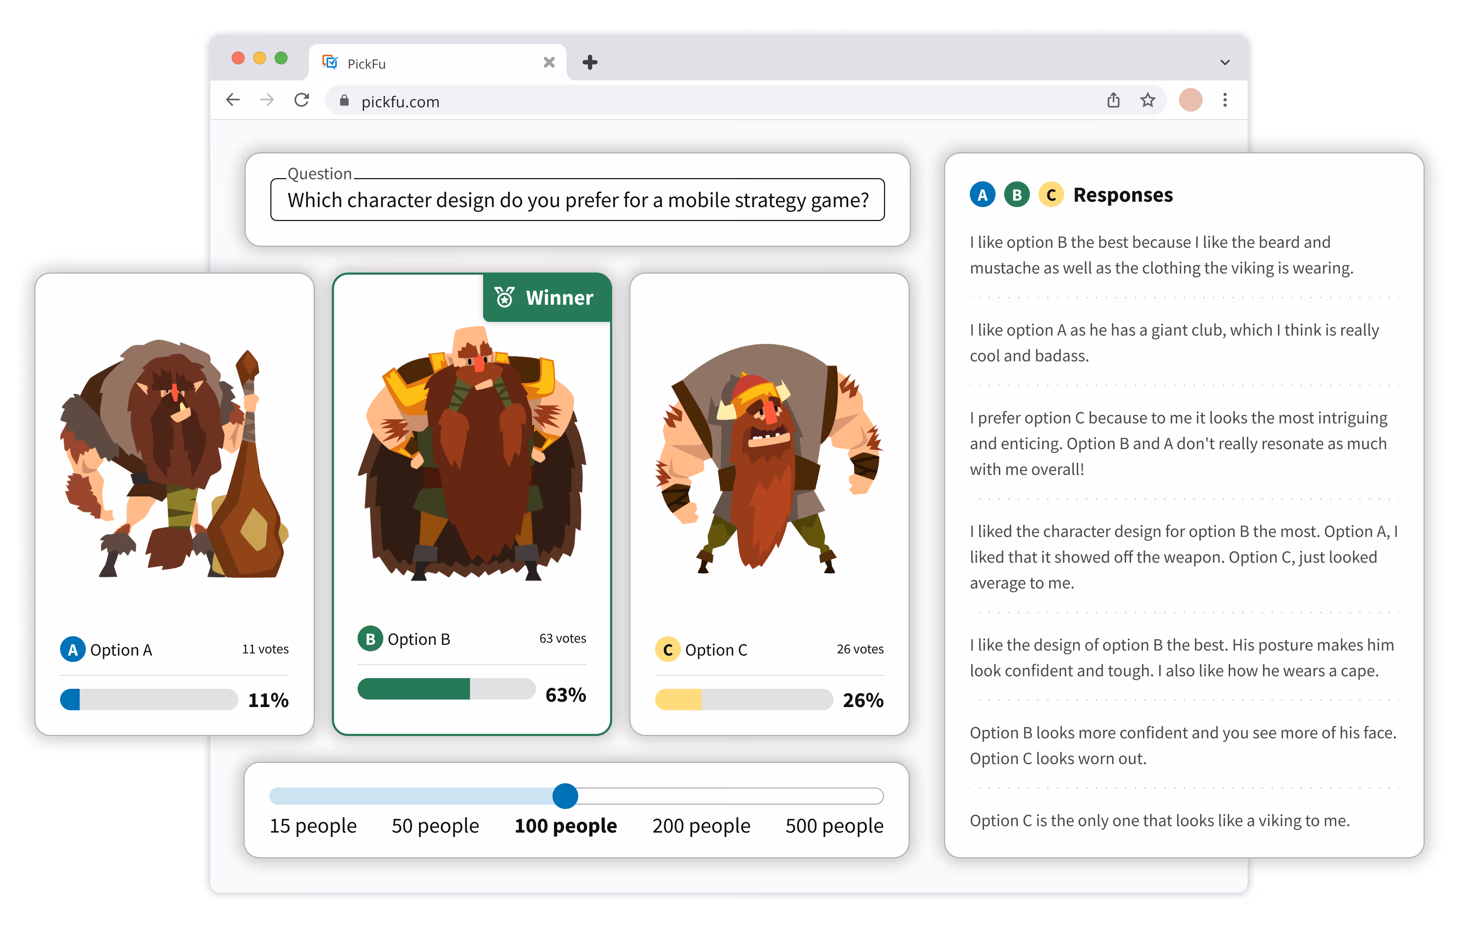The height and width of the screenshot is (927, 1459).
Task: Open the three-dot browser menu
Action: tap(1224, 100)
